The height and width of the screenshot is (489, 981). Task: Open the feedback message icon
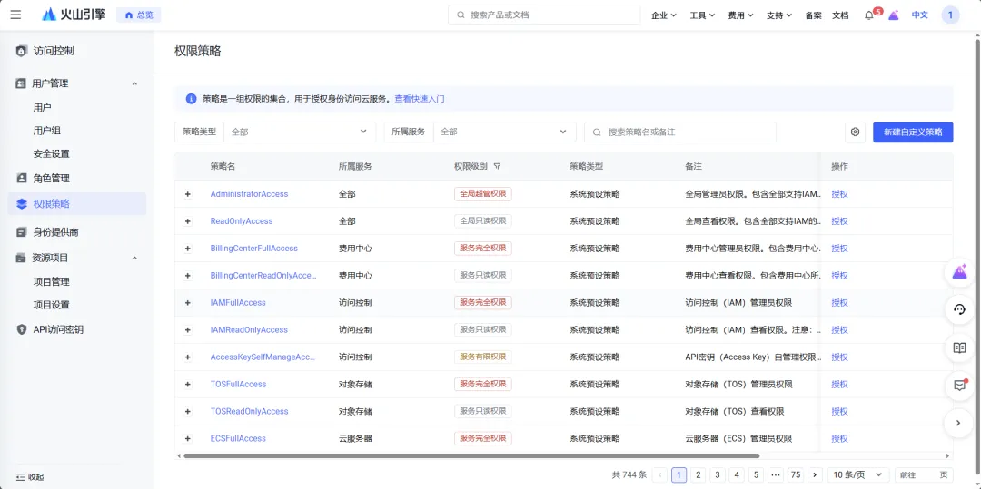pos(959,386)
